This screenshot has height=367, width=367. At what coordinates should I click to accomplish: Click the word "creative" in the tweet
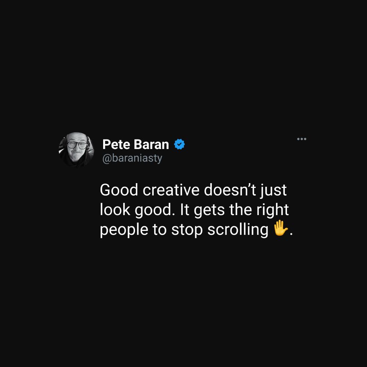click(171, 190)
